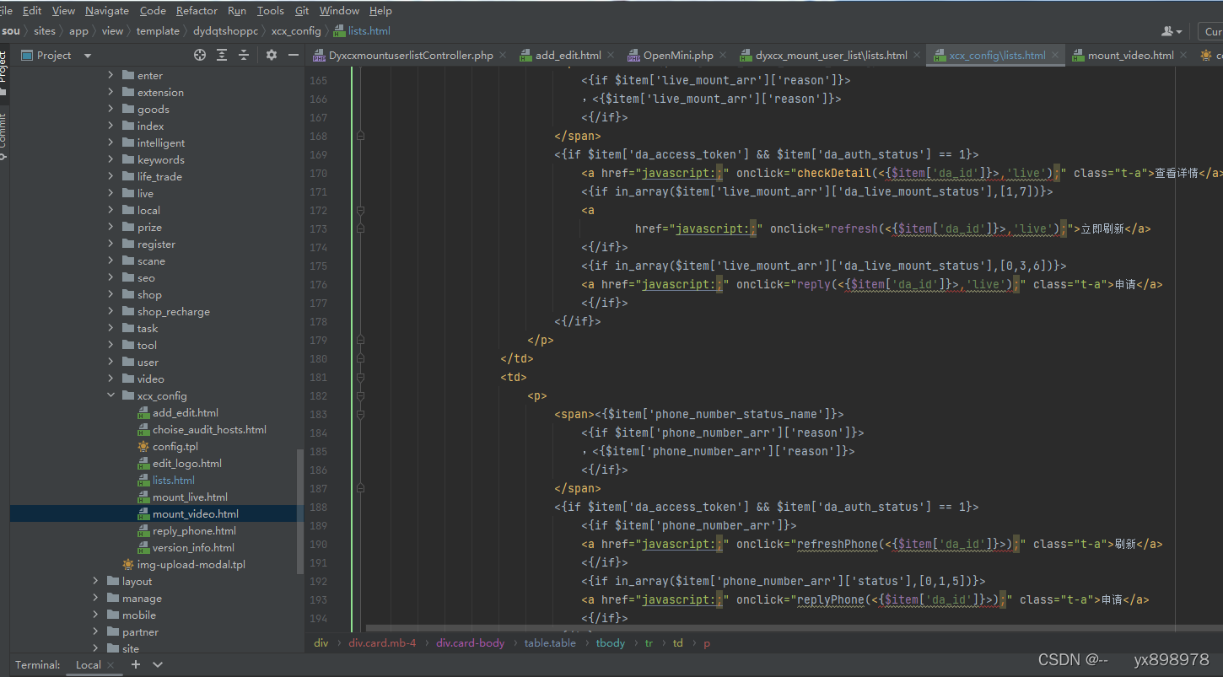Click the Select Opened File locate icon
This screenshot has height=677, width=1223.
tap(200, 55)
